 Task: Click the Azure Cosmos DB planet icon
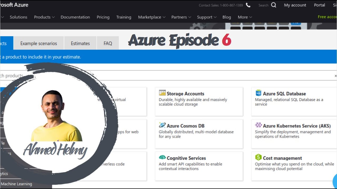(x=162, y=125)
